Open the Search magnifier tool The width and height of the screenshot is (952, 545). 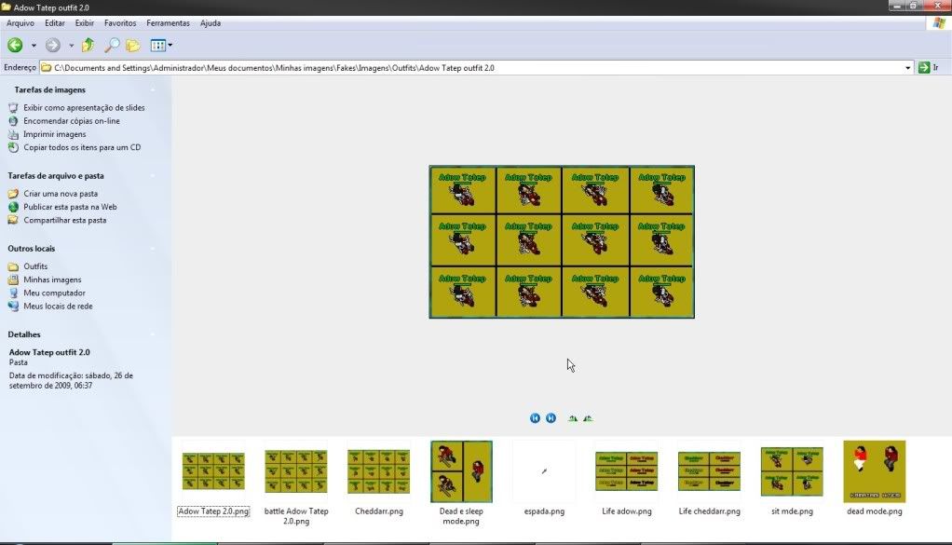(111, 45)
